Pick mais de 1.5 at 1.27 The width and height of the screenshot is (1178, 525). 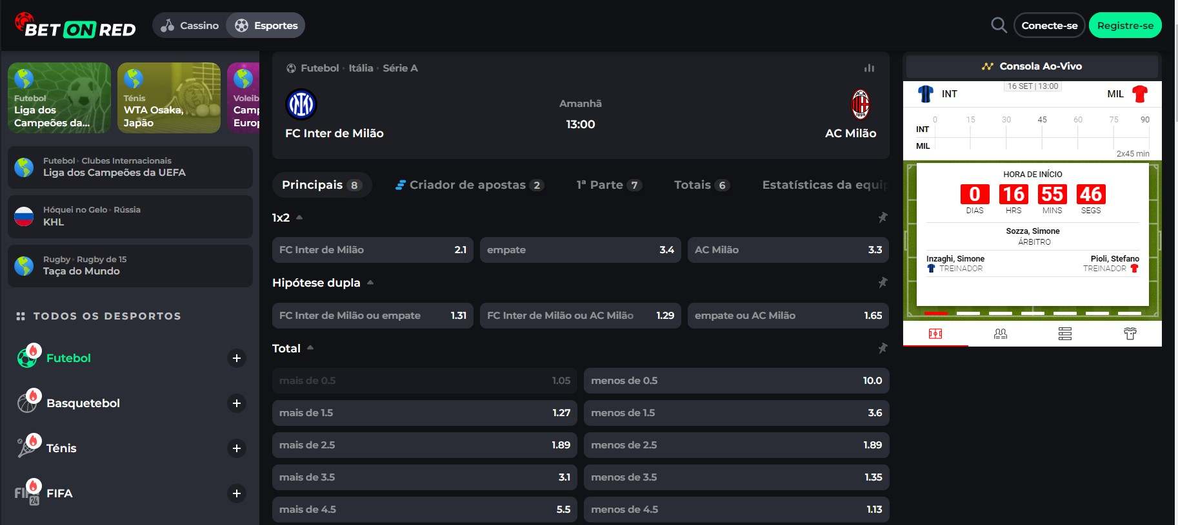click(425, 413)
